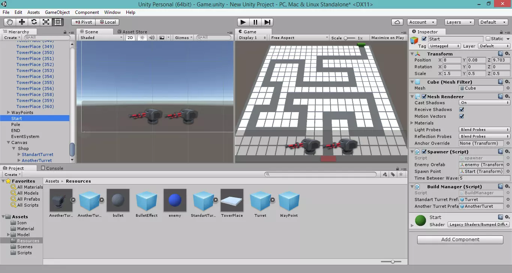The image size is (512, 273).
Task: Switch to the Console tab
Action: (52, 168)
